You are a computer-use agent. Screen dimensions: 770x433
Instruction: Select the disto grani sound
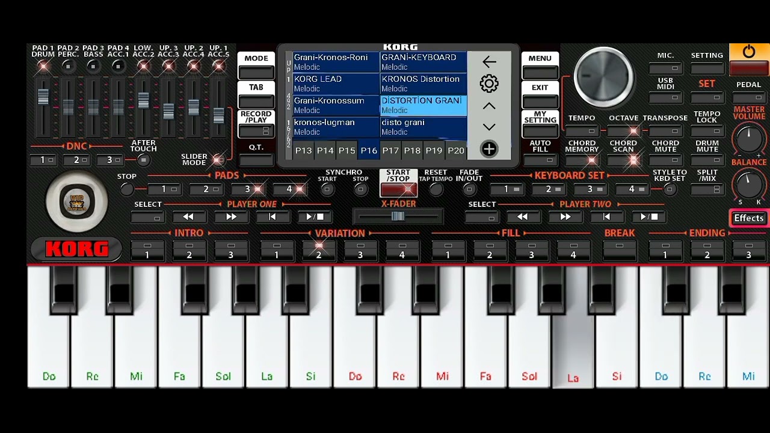pyautogui.click(x=423, y=127)
